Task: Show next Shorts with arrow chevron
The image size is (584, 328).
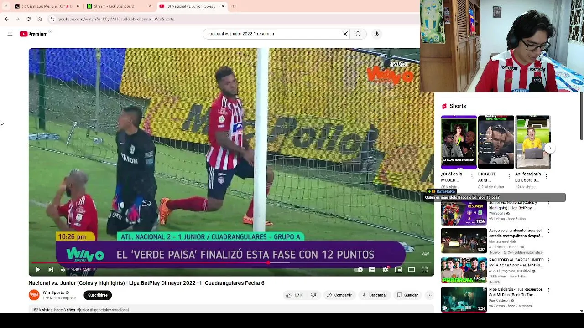Action: (x=550, y=148)
